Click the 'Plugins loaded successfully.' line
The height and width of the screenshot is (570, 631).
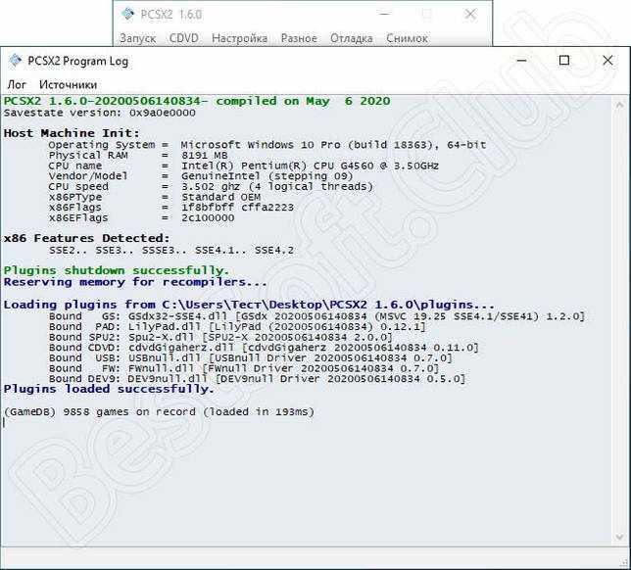109,389
